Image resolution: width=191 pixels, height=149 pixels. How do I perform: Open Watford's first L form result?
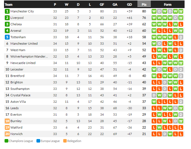tap(154, 127)
